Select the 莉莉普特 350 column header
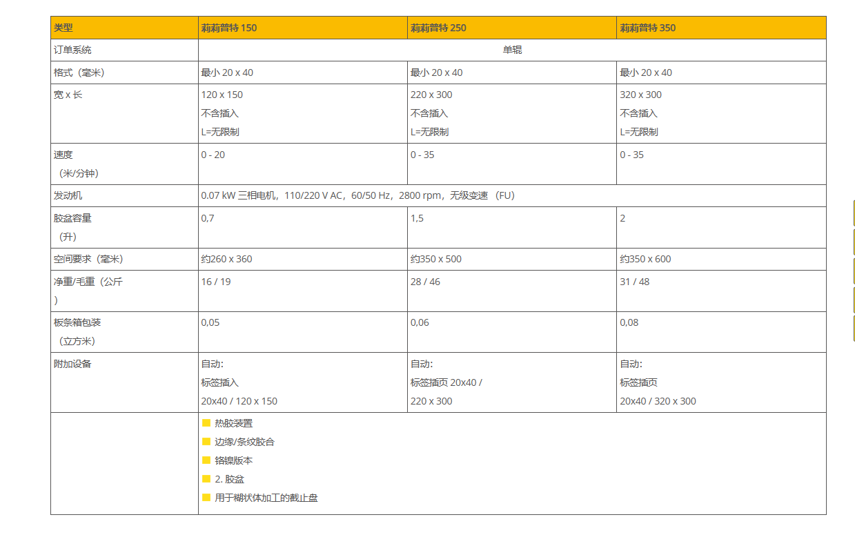The image size is (855, 535). click(647, 28)
